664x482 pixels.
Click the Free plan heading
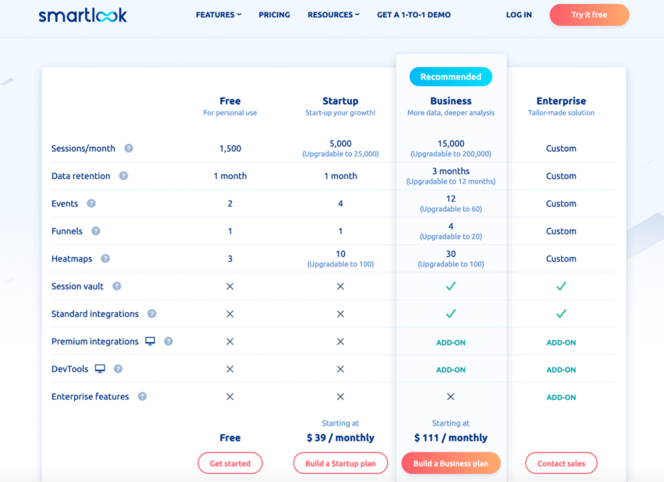pos(230,100)
